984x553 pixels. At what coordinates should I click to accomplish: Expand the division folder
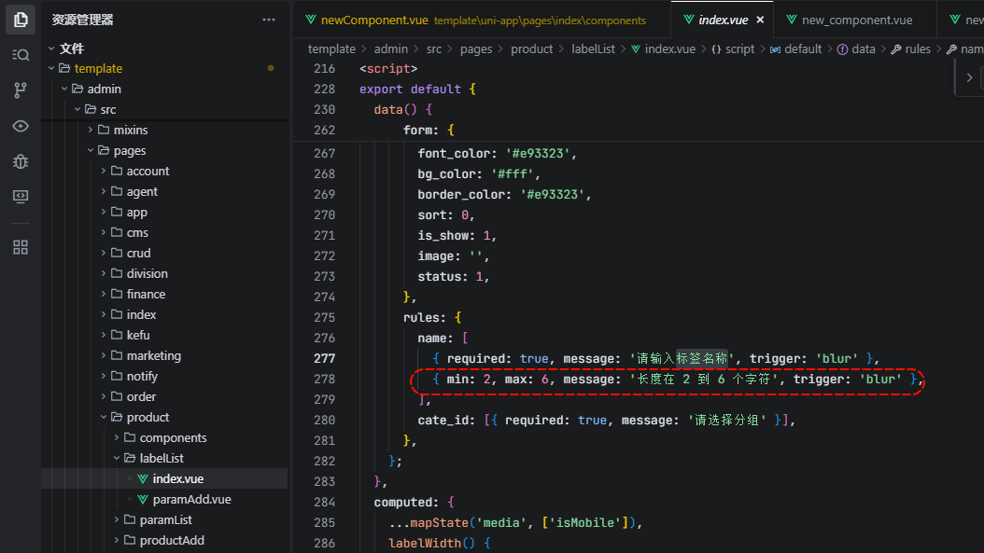(x=103, y=273)
